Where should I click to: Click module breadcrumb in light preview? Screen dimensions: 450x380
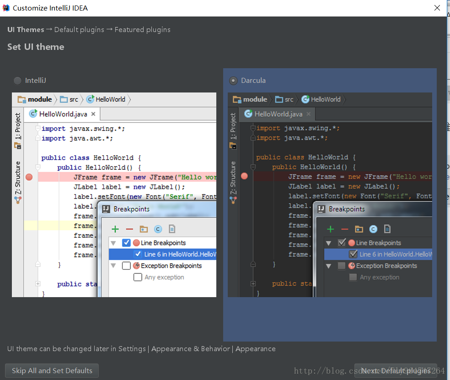click(x=35, y=99)
